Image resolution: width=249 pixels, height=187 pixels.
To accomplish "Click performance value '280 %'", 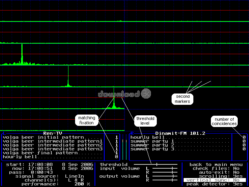I will tap(82, 184).
